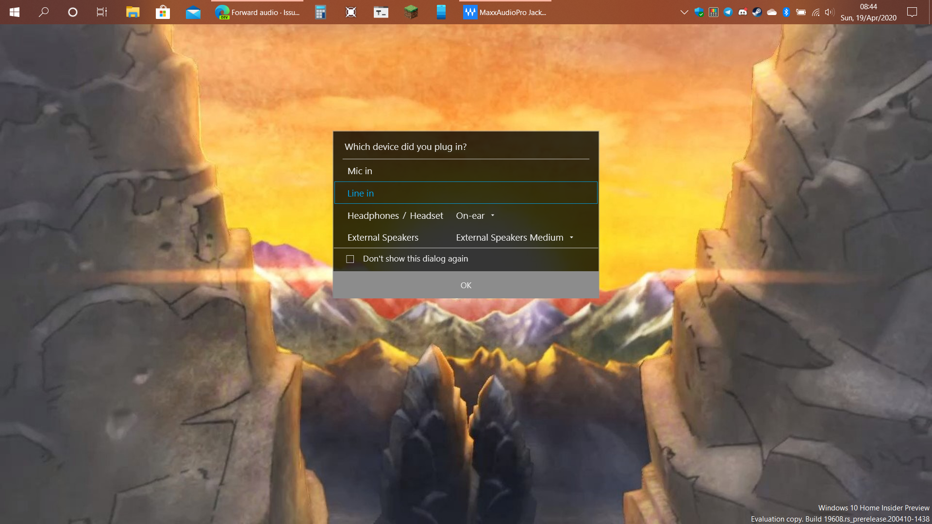Check battery status in tray
932x524 pixels.
(801, 12)
